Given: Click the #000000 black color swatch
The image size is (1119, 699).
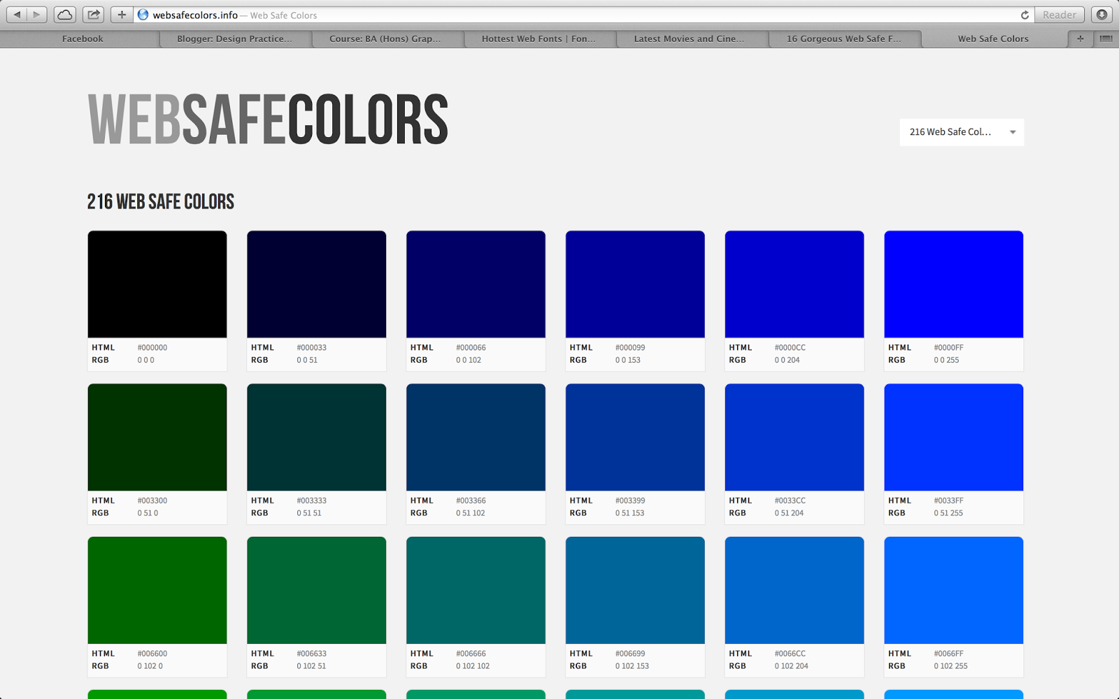Looking at the screenshot, I should pos(157,284).
